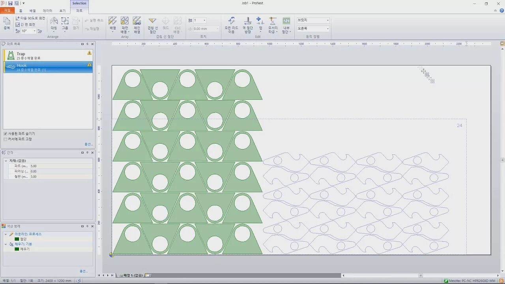Click the 채우기 green color swatch
Viewport: 505px width, 284px height.
17,249
